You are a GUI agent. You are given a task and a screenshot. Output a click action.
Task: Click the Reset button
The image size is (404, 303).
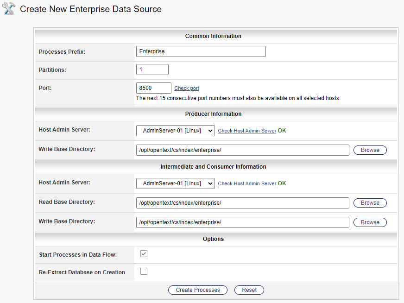pyautogui.click(x=249, y=290)
